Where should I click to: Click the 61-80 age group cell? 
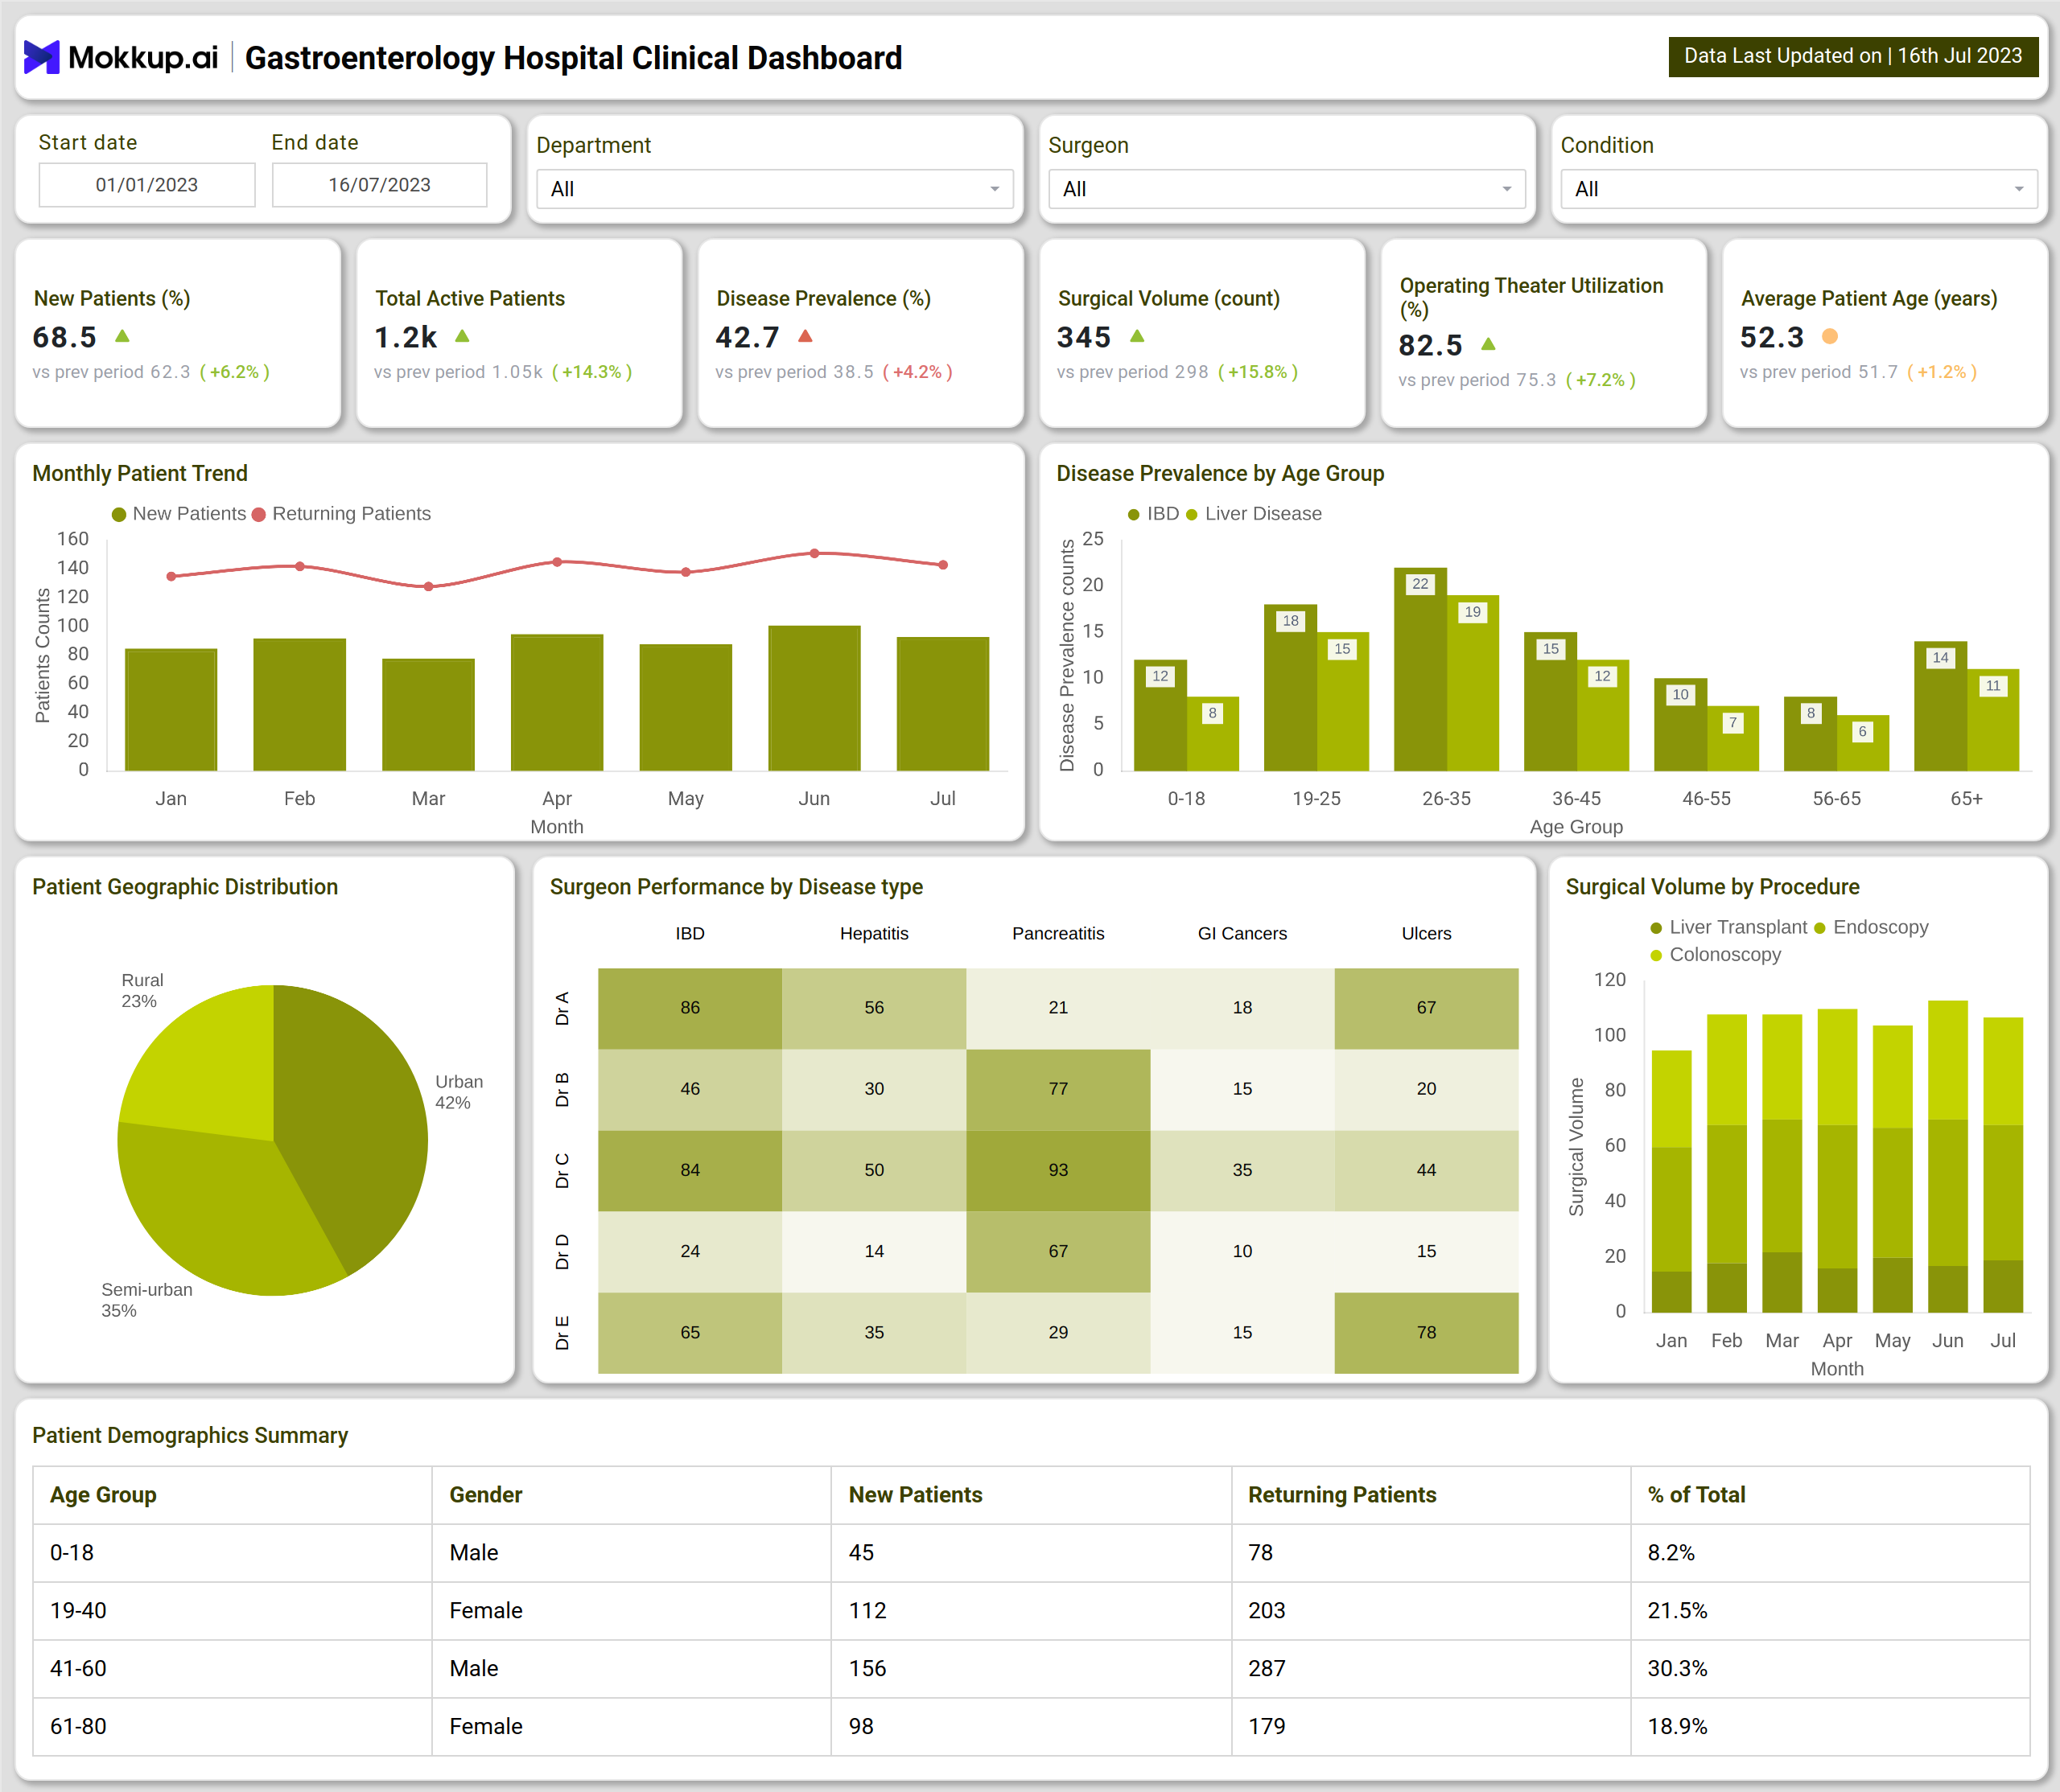[x=232, y=1727]
